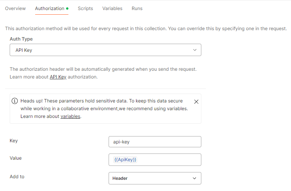Click the Header text in Add to

tap(120, 178)
